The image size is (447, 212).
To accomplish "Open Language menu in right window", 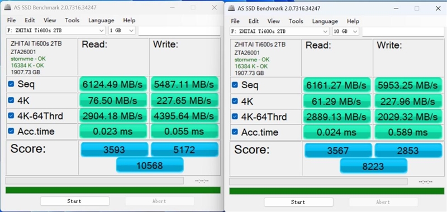I will (325, 21).
